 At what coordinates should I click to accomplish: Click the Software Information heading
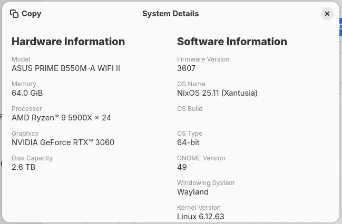pos(232,42)
